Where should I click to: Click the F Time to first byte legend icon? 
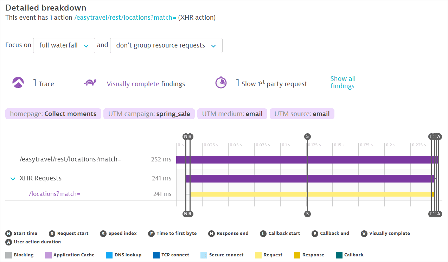click(x=152, y=234)
